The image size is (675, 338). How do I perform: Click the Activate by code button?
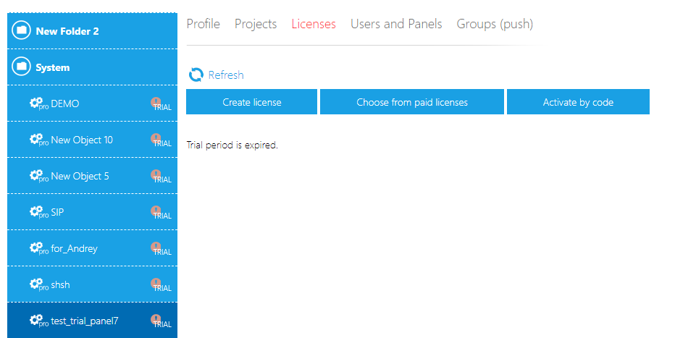point(578,102)
